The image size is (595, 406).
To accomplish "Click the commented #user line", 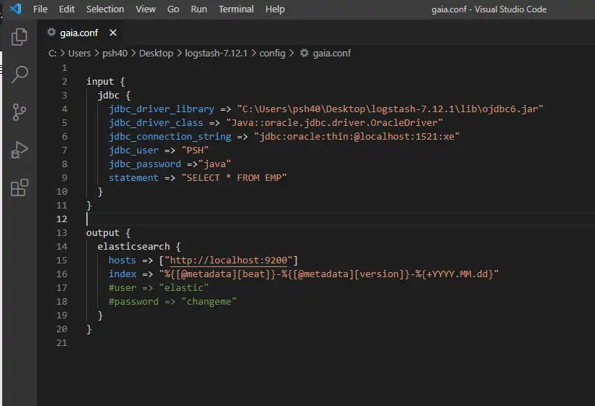I will (158, 288).
